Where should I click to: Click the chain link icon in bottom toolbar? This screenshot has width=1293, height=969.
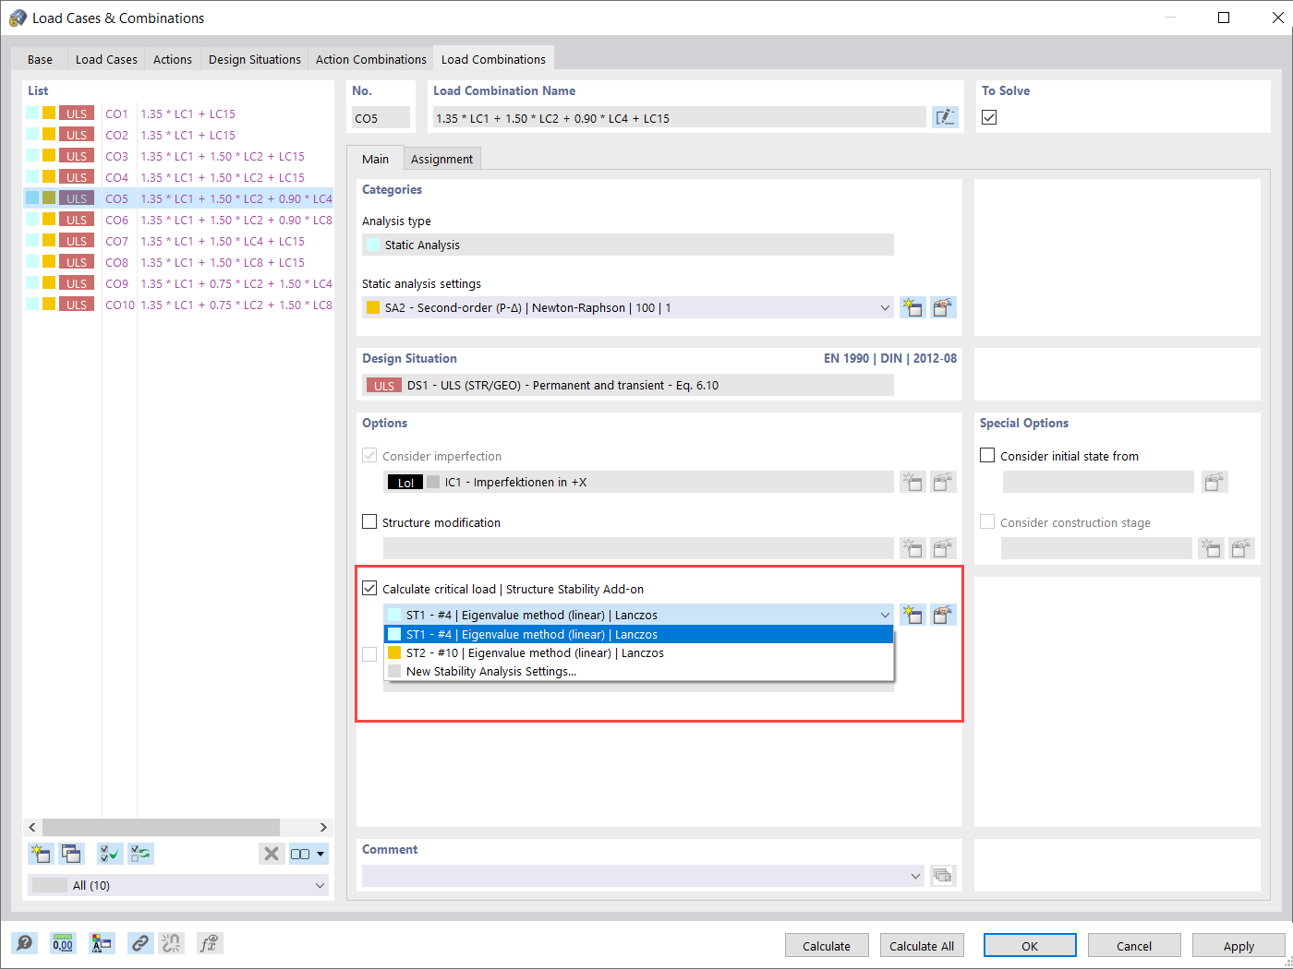tap(140, 943)
